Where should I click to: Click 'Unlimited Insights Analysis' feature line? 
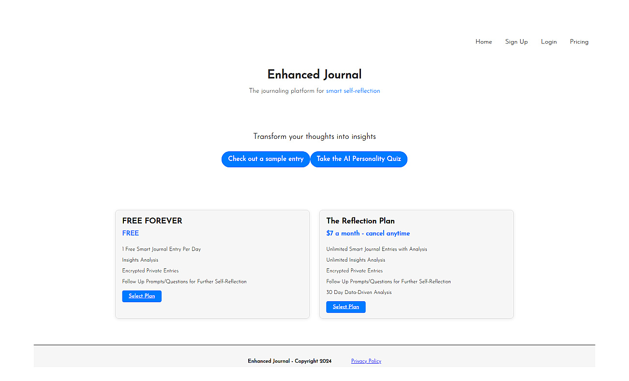[x=356, y=260]
